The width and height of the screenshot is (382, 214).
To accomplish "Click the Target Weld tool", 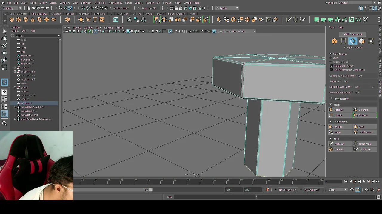I will (x=365, y=144).
